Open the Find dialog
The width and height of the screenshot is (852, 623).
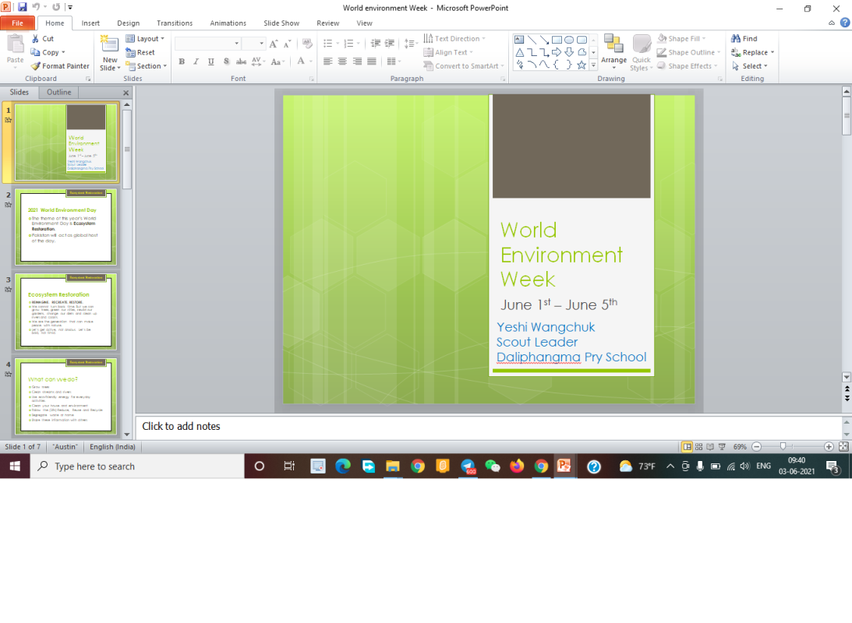[x=746, y=37]
